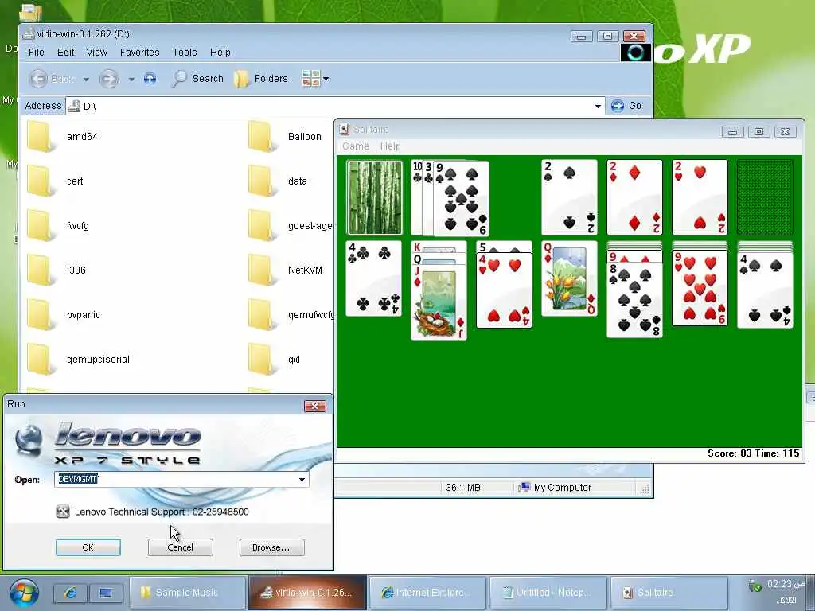Click the 4 of hearts tableau card
This screenshot has width=815, height=611.
click(x=504, y=291)
